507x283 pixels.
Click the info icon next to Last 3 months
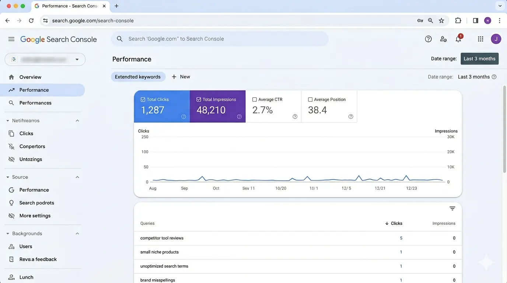tap(494, 77)
